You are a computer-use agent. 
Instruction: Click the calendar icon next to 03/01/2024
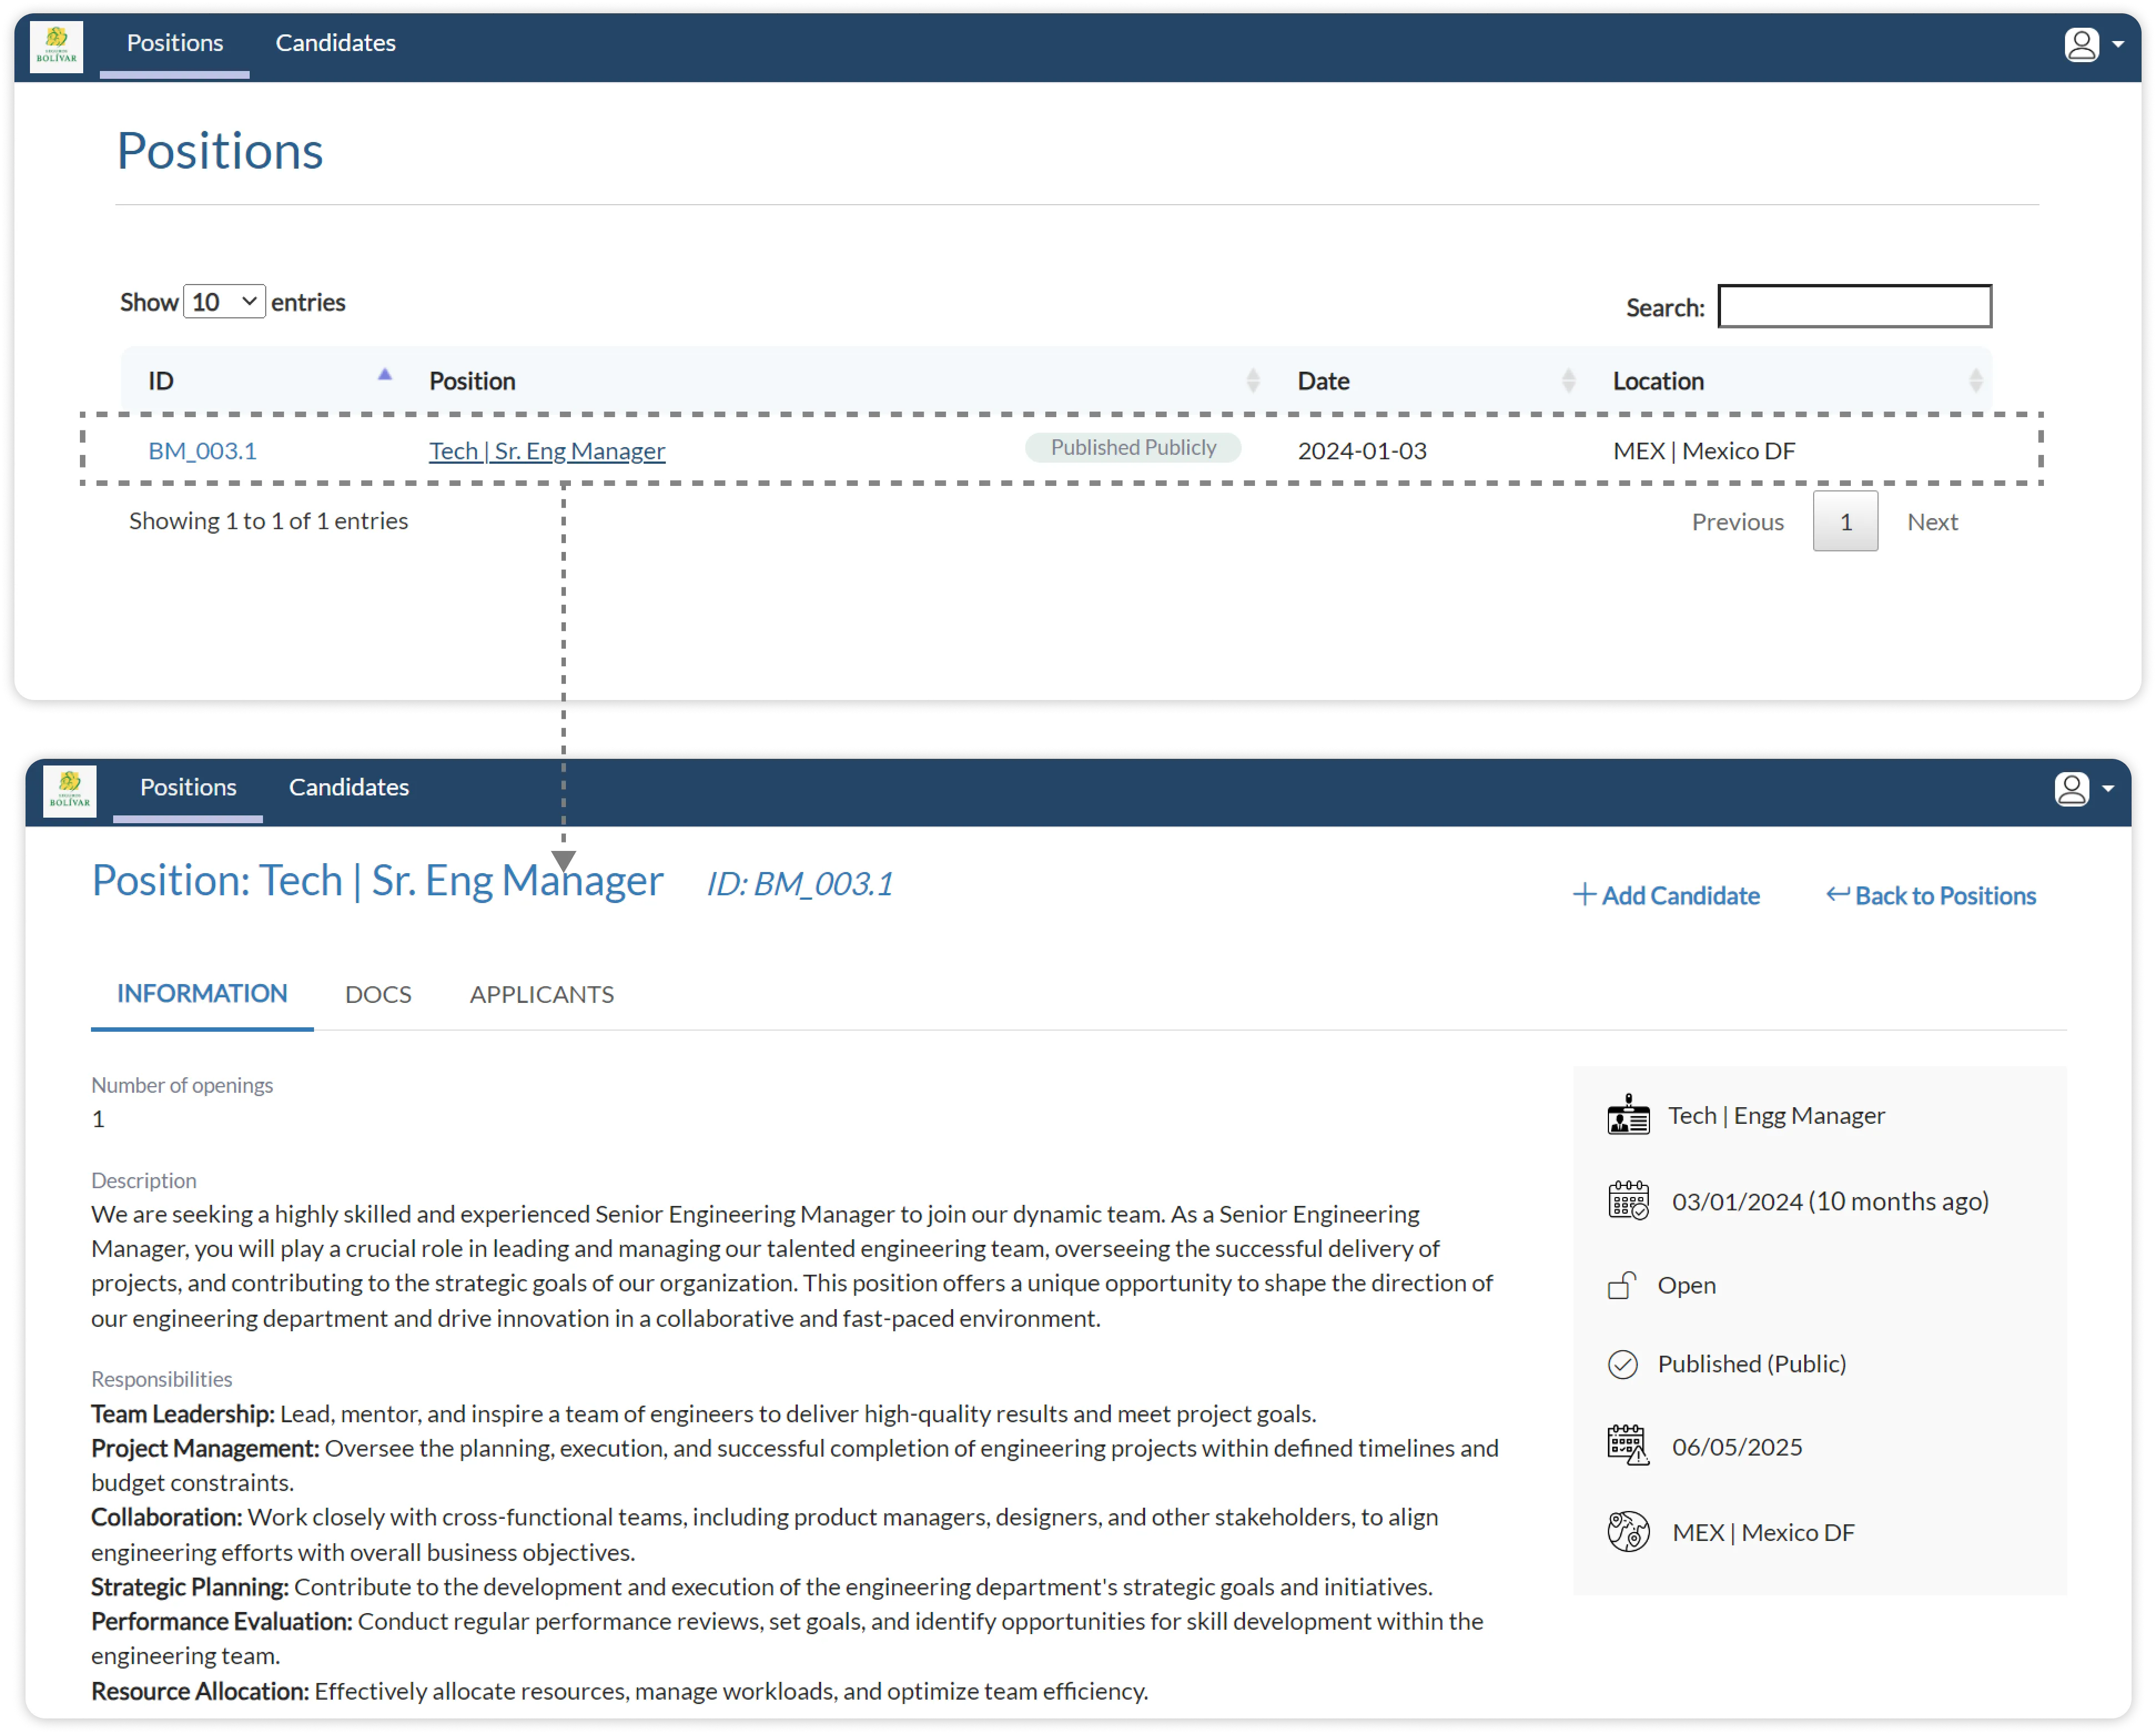pos(1628,1200)
